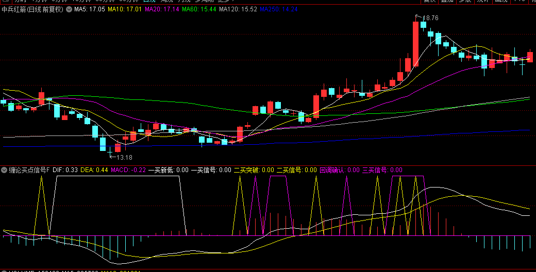
Task: Select the yellow 二买突破: 0.00 label
Action: [254, 170]
